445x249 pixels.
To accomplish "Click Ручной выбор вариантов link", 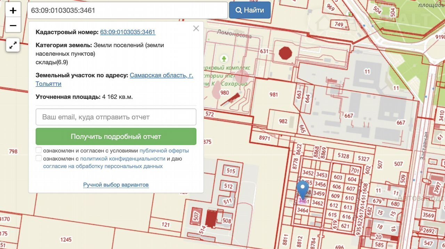I will pyautogui.click(x=116, y=184).
